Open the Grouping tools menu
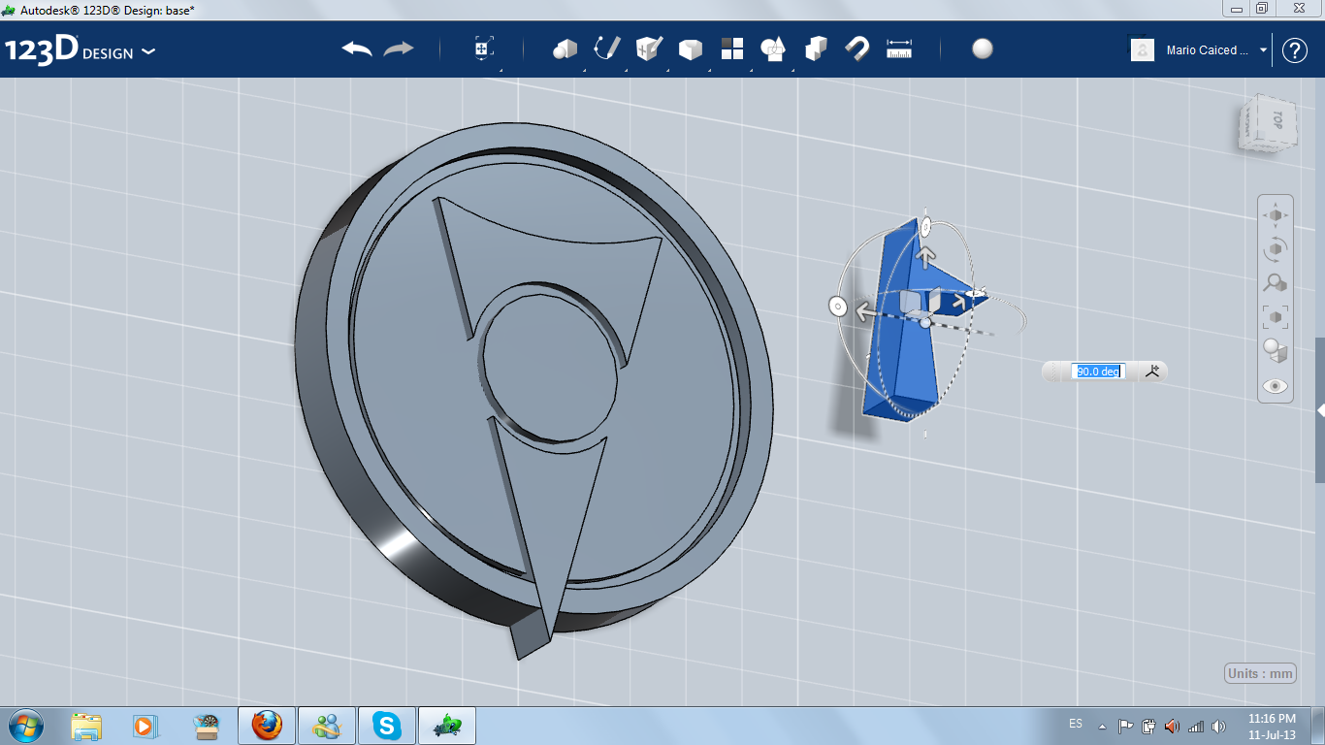 tap(773, 49)
